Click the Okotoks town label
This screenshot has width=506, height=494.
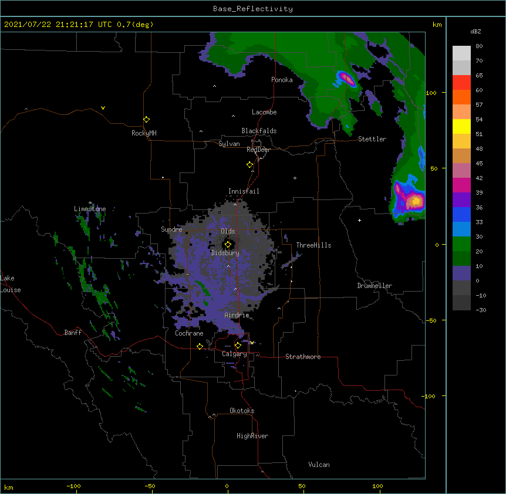click(x=242, y=411)
